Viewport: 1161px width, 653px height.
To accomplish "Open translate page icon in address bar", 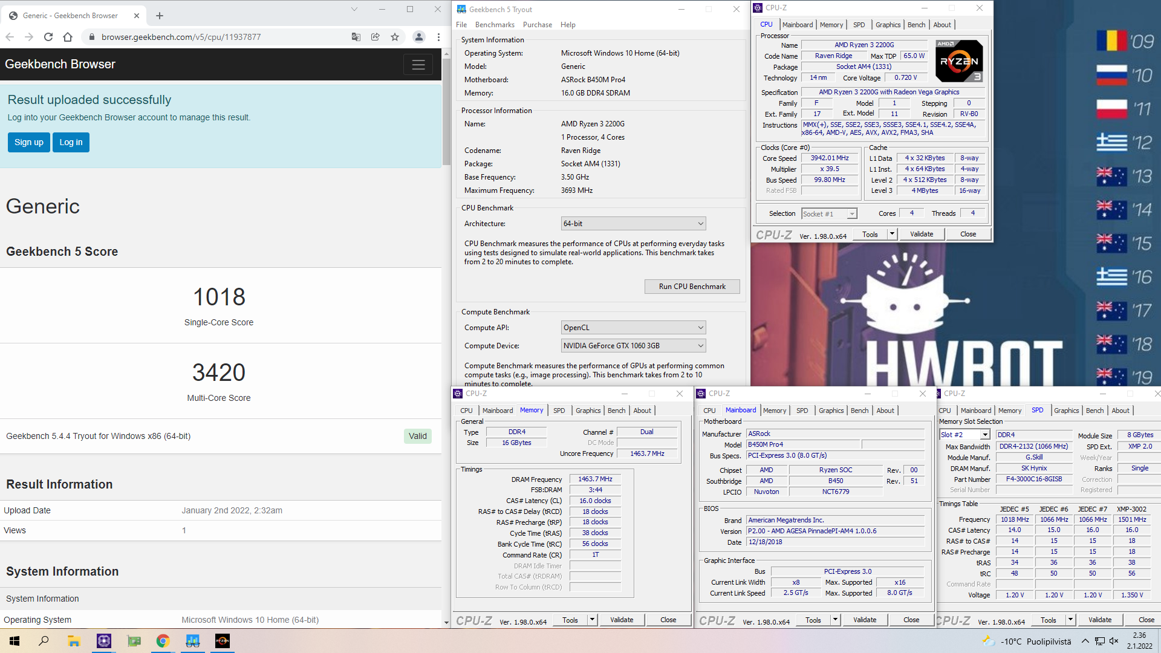I will [x=356, y=37].
